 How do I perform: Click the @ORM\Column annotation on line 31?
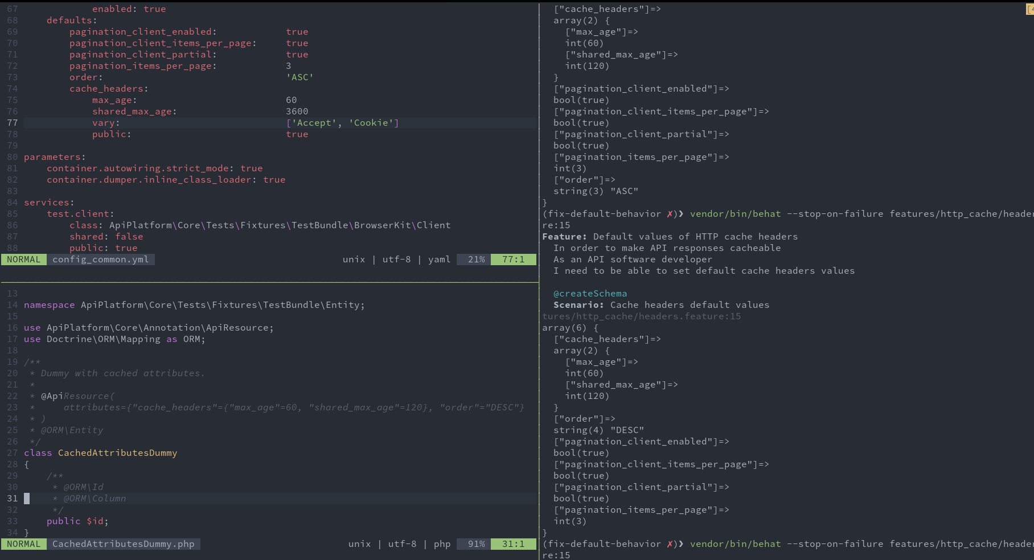coord(95,499)
